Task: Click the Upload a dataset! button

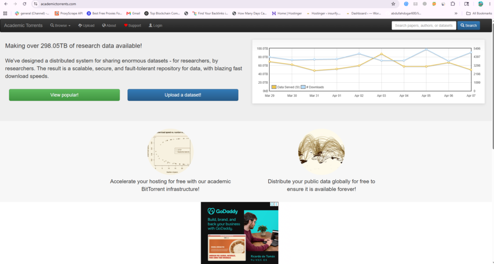Action: point(183,95)
